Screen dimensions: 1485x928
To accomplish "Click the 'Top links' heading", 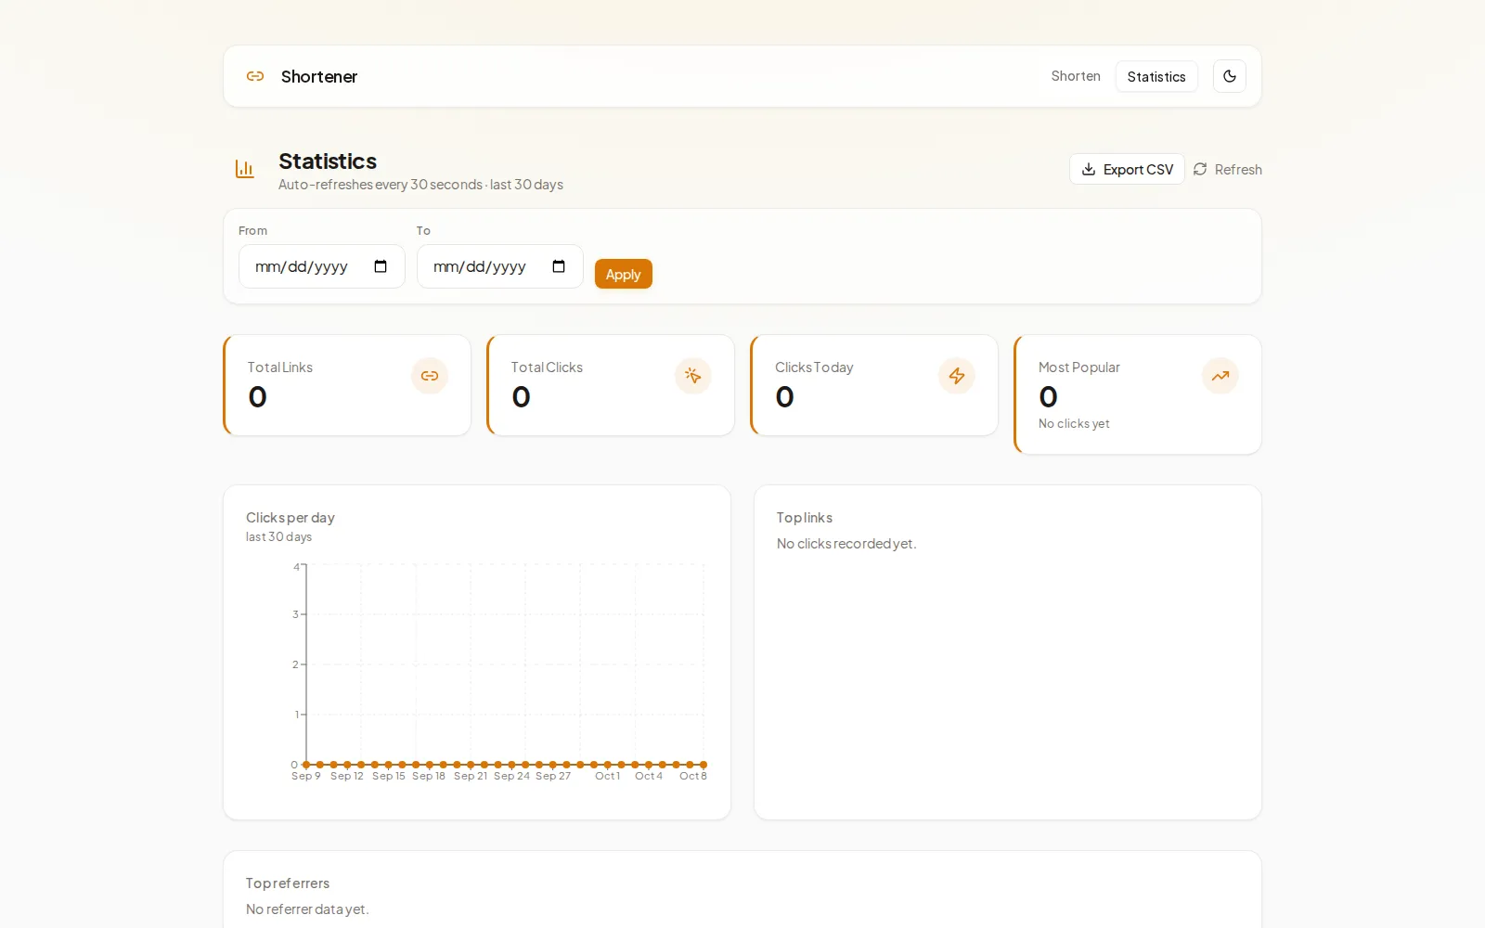I will pos(805,518).
